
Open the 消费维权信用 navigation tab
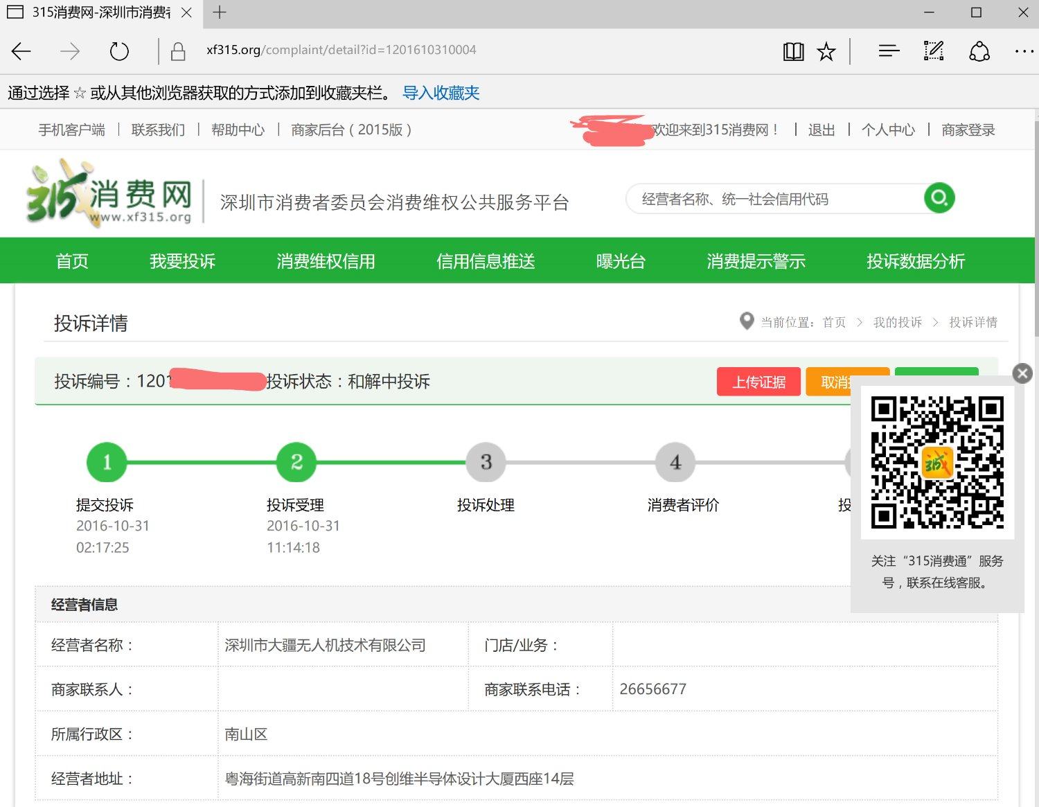326,261
